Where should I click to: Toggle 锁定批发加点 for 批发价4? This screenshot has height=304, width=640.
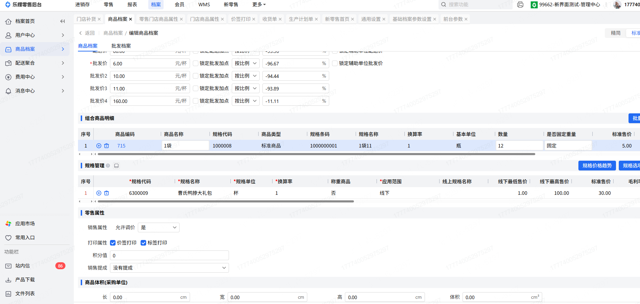pos(196,101)
